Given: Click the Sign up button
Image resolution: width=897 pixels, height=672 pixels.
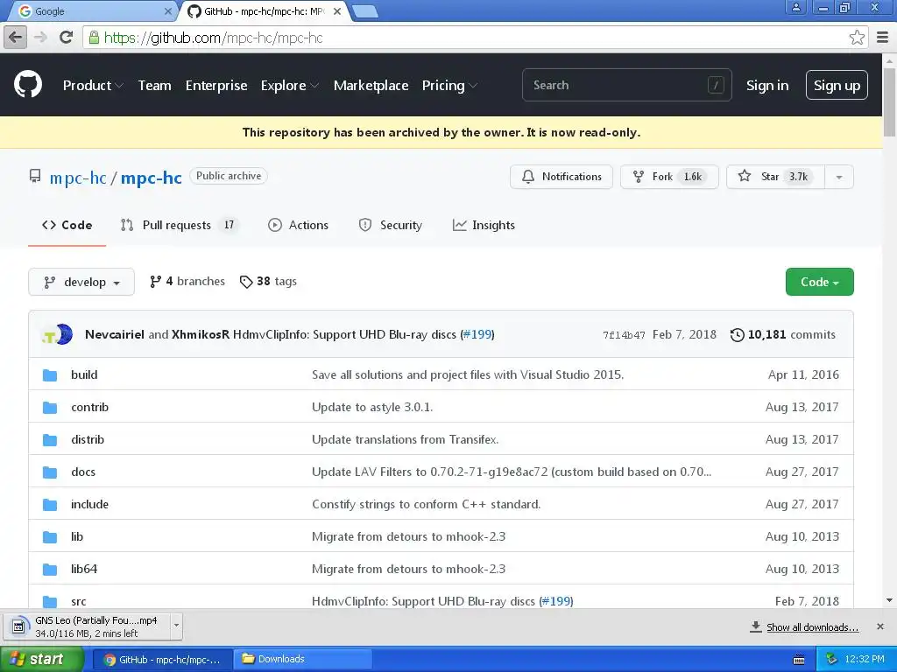Looking at the screenshot, I should [837, 85].
